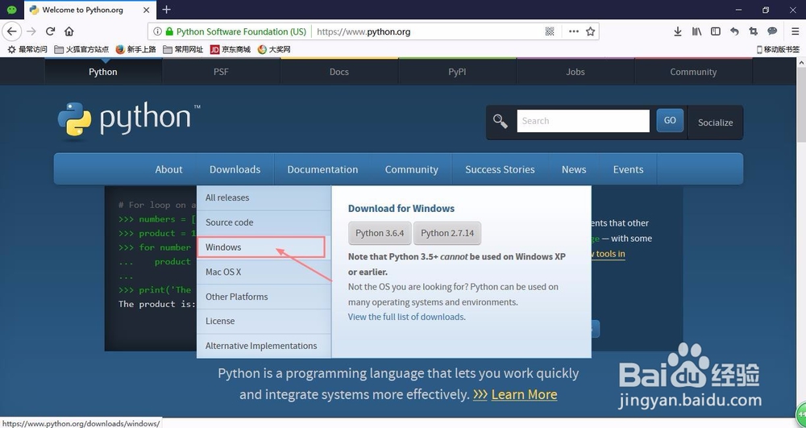
Task: Download Python 3.6.4 button
Action: 380,233
